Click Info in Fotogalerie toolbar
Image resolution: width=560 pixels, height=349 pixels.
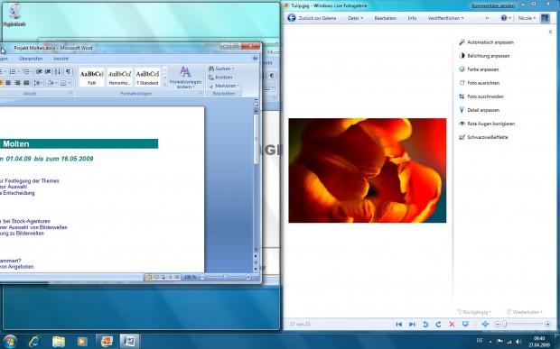412,18
